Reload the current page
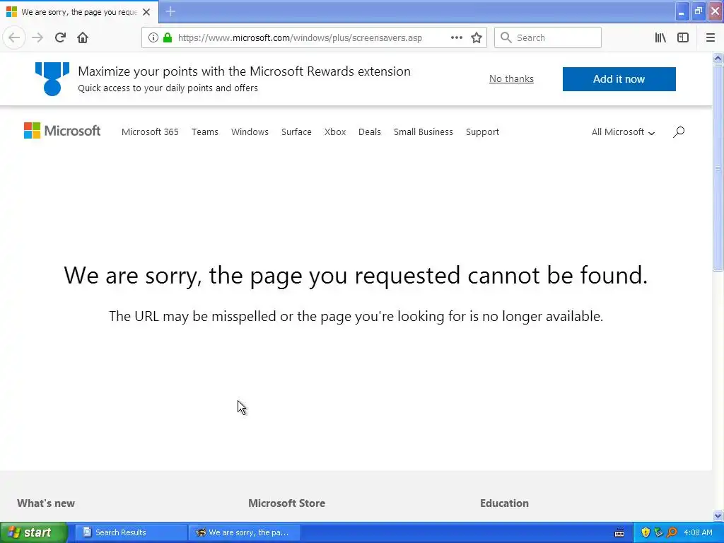Image resolution: width=724 pixels, height=543 pixels. click(60, 37)
